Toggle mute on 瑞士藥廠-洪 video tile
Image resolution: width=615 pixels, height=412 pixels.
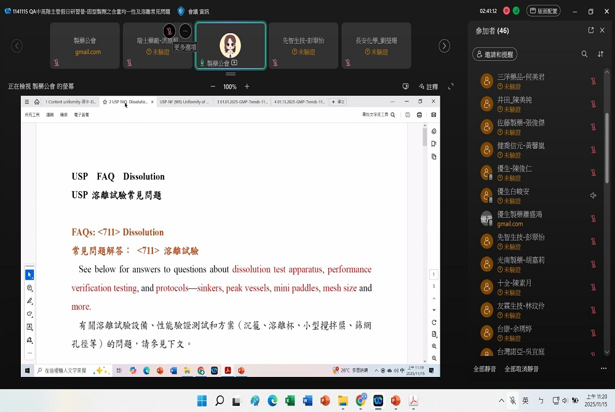pyautogui.click(x=169, y=31)
